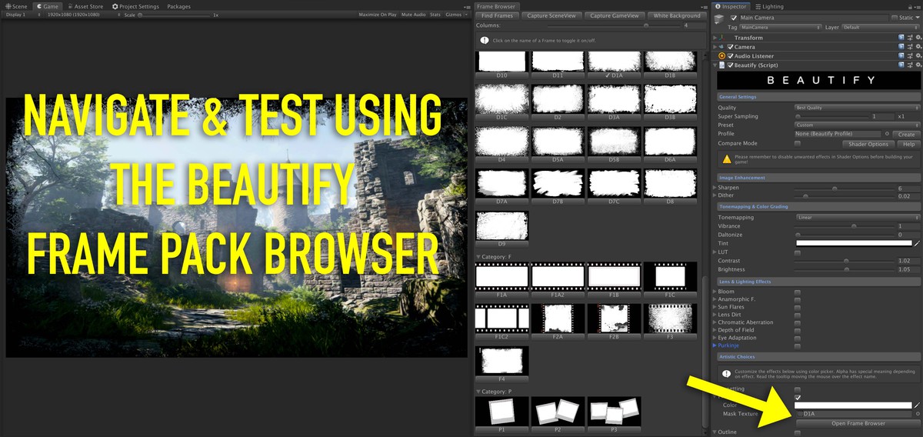Enable the Sun Flares checkbox

point(798,307)
